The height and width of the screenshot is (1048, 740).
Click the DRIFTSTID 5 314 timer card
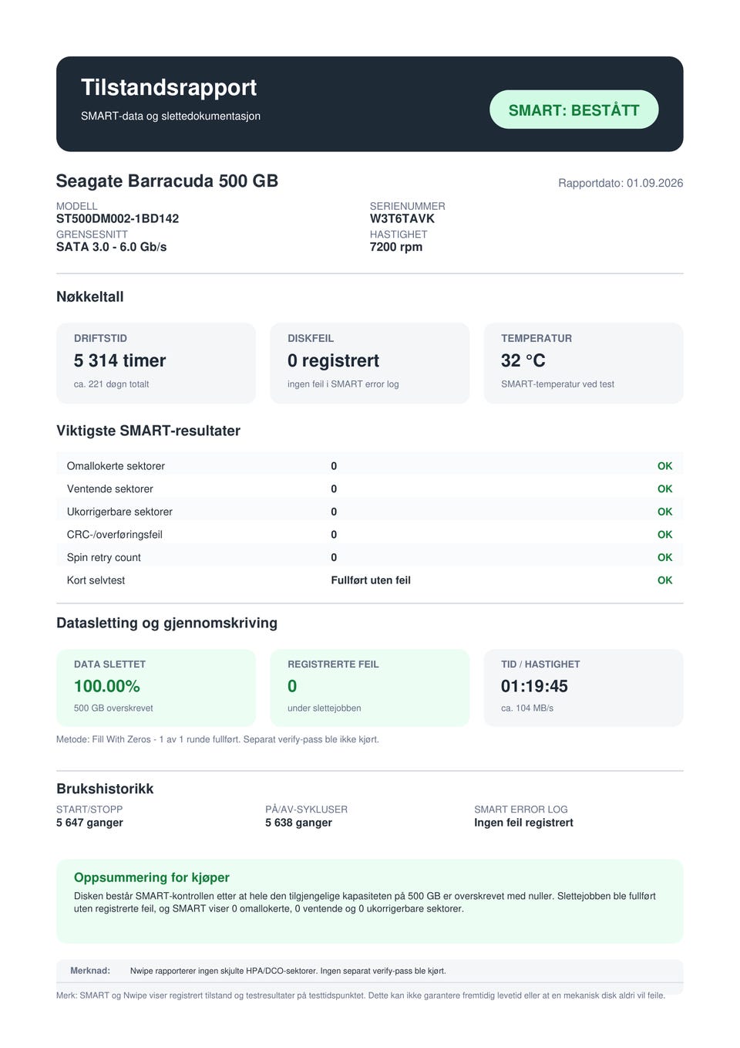point(156,363)
